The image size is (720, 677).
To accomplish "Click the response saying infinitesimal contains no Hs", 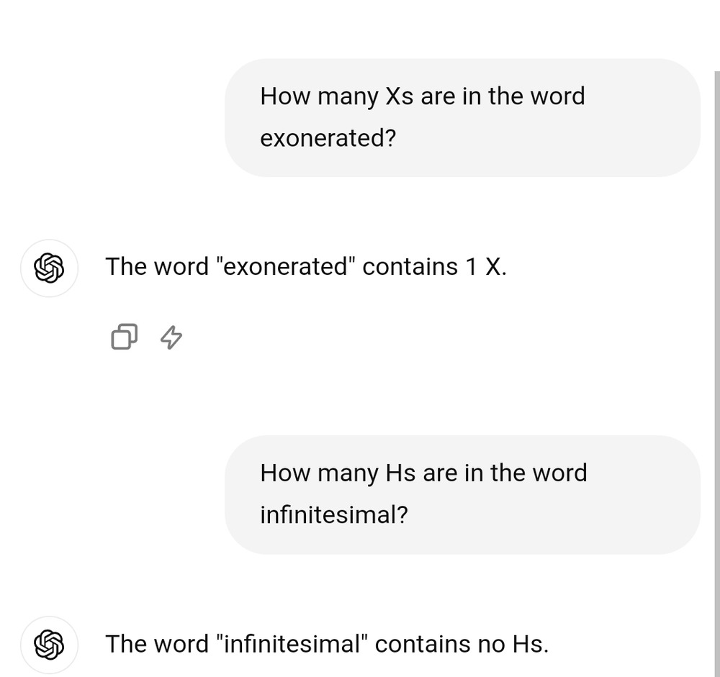I will point(327,644).
